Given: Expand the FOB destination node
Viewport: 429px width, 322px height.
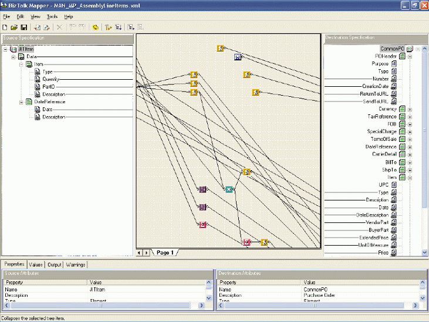Looking at the screenshot, I should coord(410,125).
